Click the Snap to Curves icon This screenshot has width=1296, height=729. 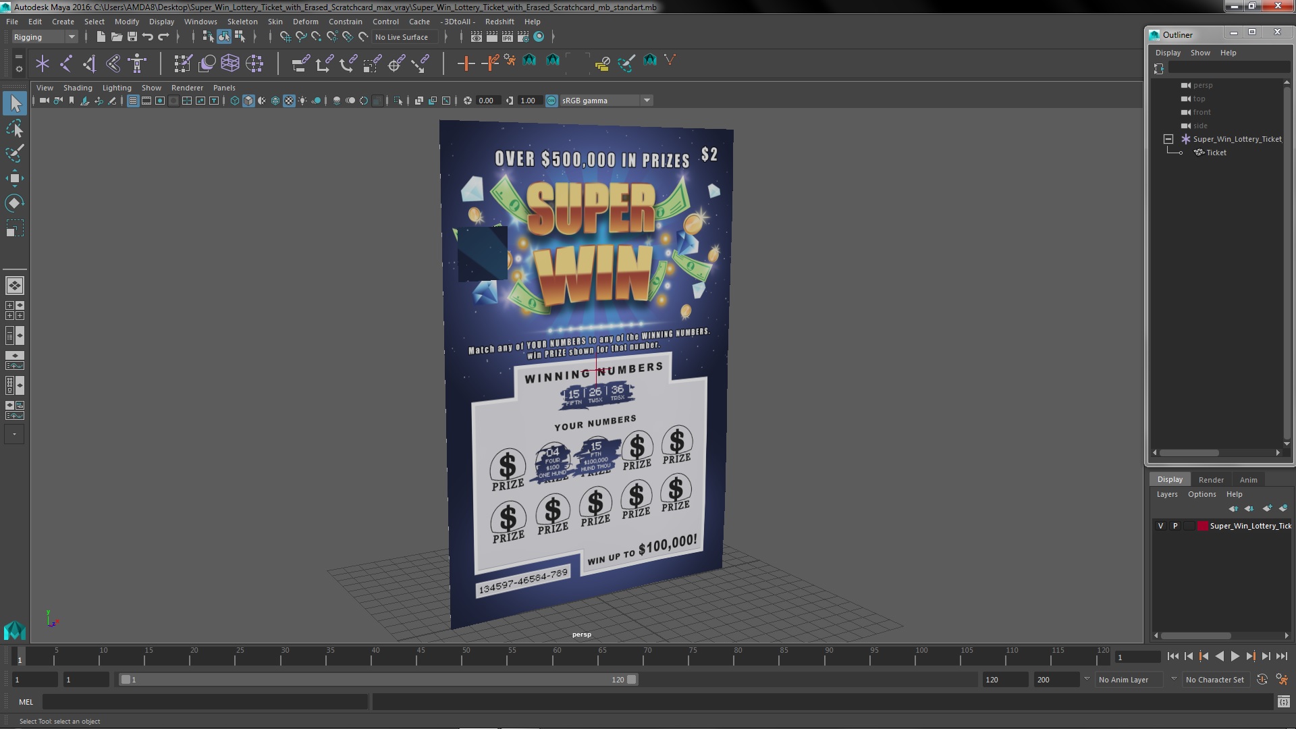pyautogui.click(x=301, y=37)
